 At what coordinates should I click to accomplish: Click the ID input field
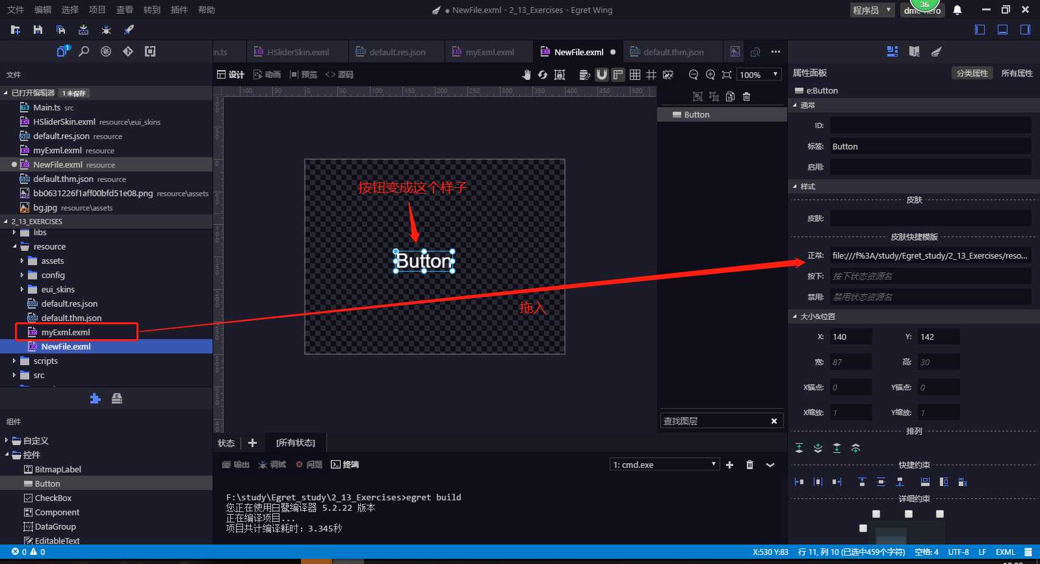pos(930,125)
